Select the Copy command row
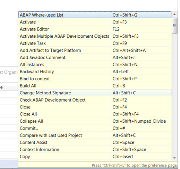180x169 pixels. (95, 157)
